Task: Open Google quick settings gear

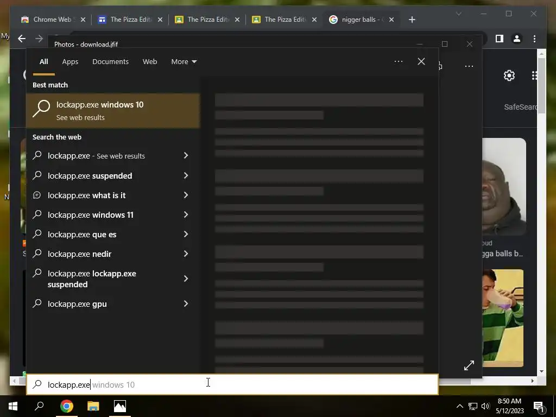Action: (509, 75)
